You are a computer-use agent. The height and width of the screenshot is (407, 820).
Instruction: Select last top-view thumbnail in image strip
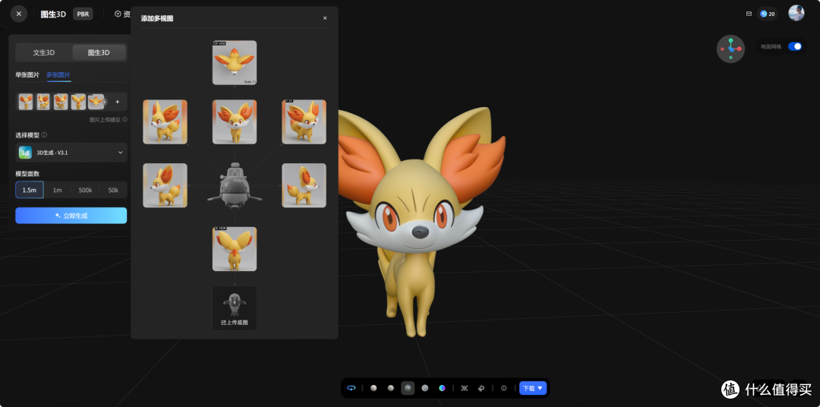[96, 102]
